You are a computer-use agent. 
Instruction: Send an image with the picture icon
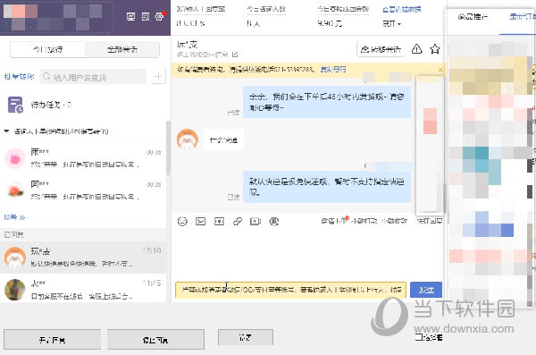(201, 222)
